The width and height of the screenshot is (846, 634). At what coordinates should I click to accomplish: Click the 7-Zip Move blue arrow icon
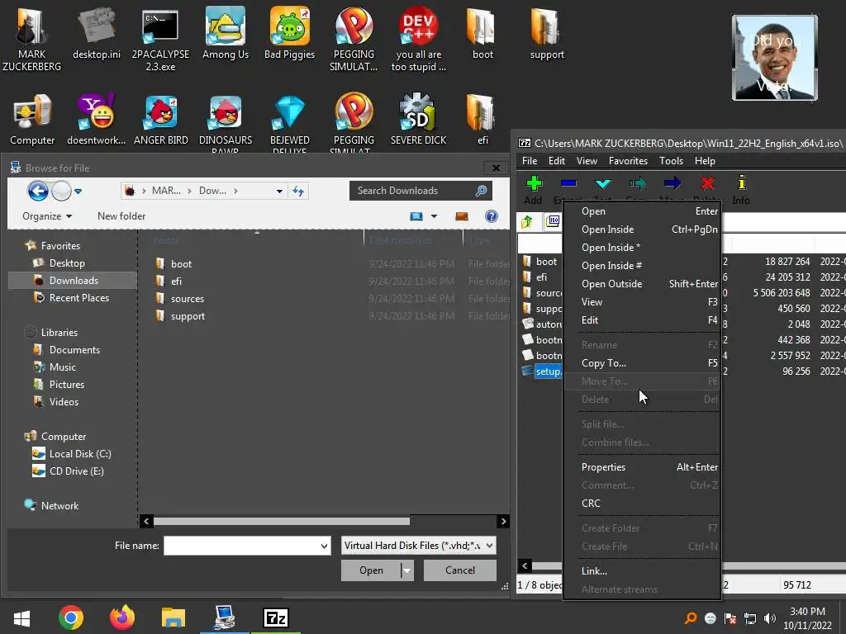click(x=673, y=183)
